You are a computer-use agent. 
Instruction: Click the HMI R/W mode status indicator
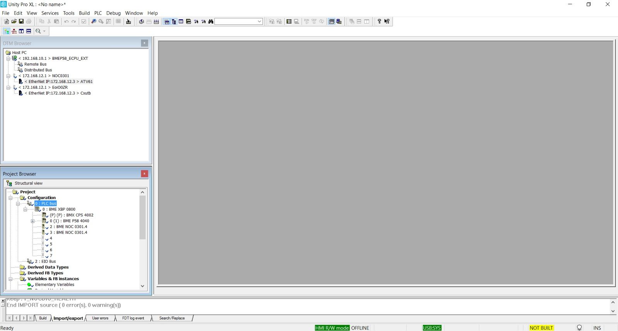point(332,328)
